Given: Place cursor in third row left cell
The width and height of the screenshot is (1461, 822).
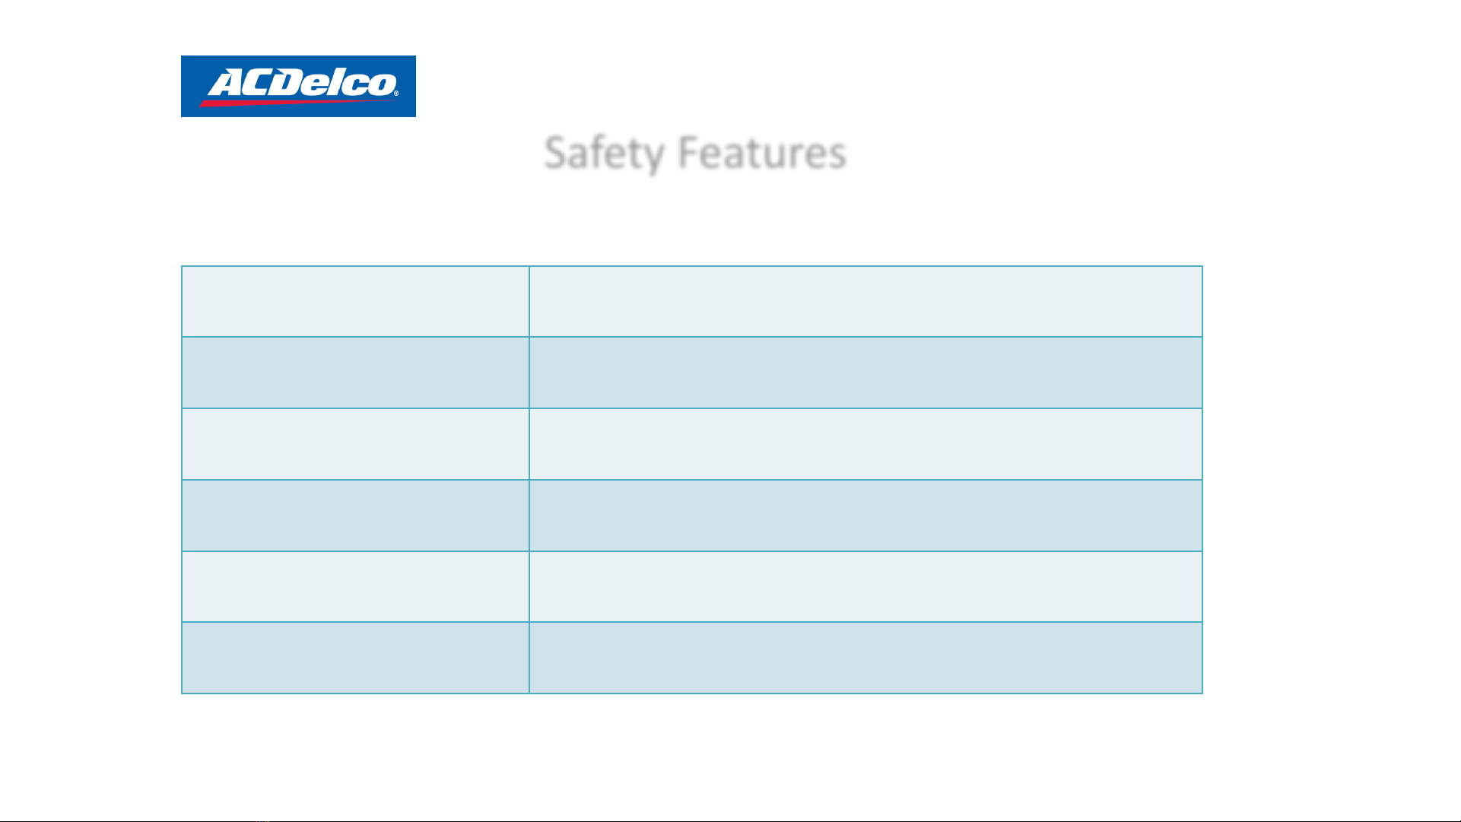Looking at the screenshot, I should click(x=355, y=444).
